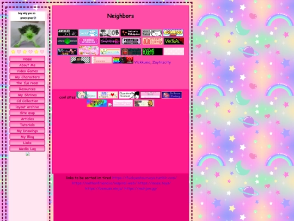Open the Video Games section

pyautogui.click(x=27, y=71)
